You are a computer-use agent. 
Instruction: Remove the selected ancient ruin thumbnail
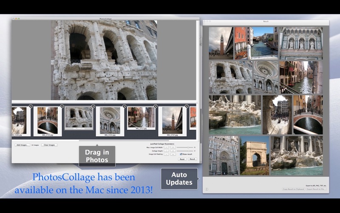point(93,106)
